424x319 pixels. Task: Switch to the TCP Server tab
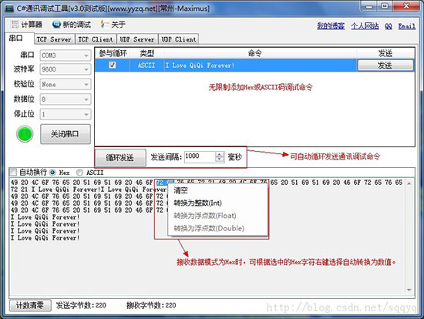tap(54, 39)
